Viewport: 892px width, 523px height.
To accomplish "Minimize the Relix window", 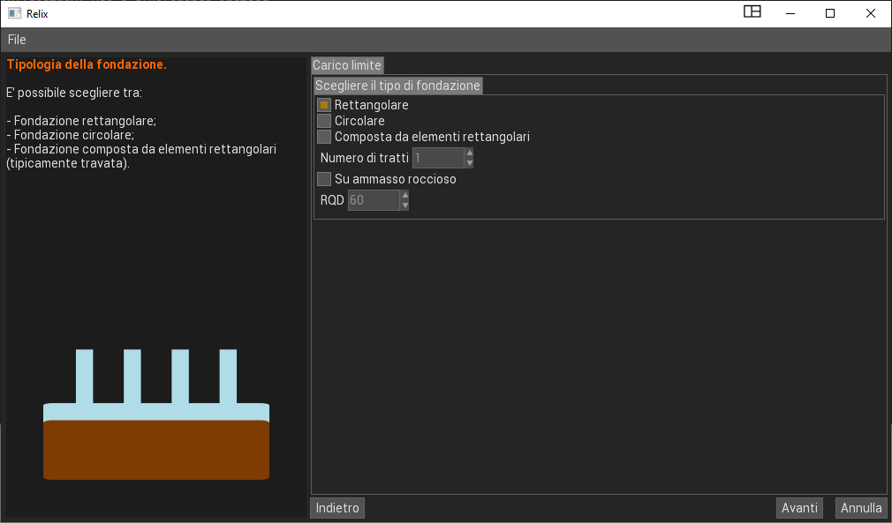I will click(x=790, y=13).
